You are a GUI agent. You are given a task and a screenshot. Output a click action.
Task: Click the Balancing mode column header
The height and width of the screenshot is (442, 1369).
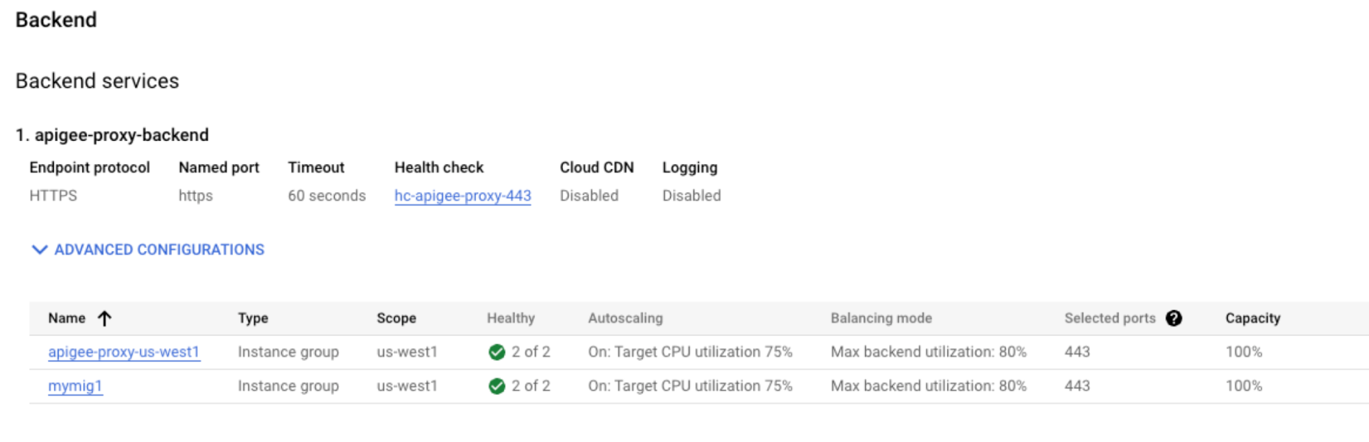pos(881,318)
